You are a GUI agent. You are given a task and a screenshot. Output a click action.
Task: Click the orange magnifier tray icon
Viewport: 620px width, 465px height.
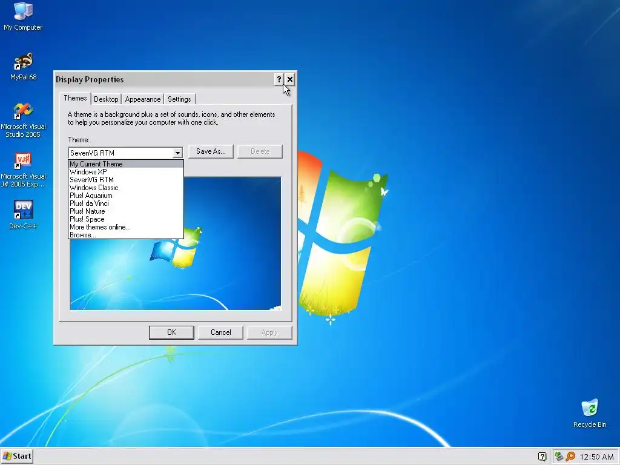point(570,457)
